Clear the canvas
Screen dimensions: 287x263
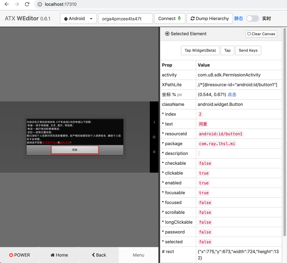coord(261,34)
